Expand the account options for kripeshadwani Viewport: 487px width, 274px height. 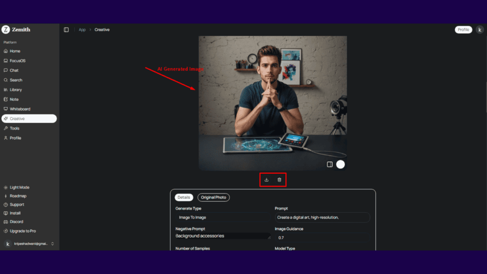point(29,243)
